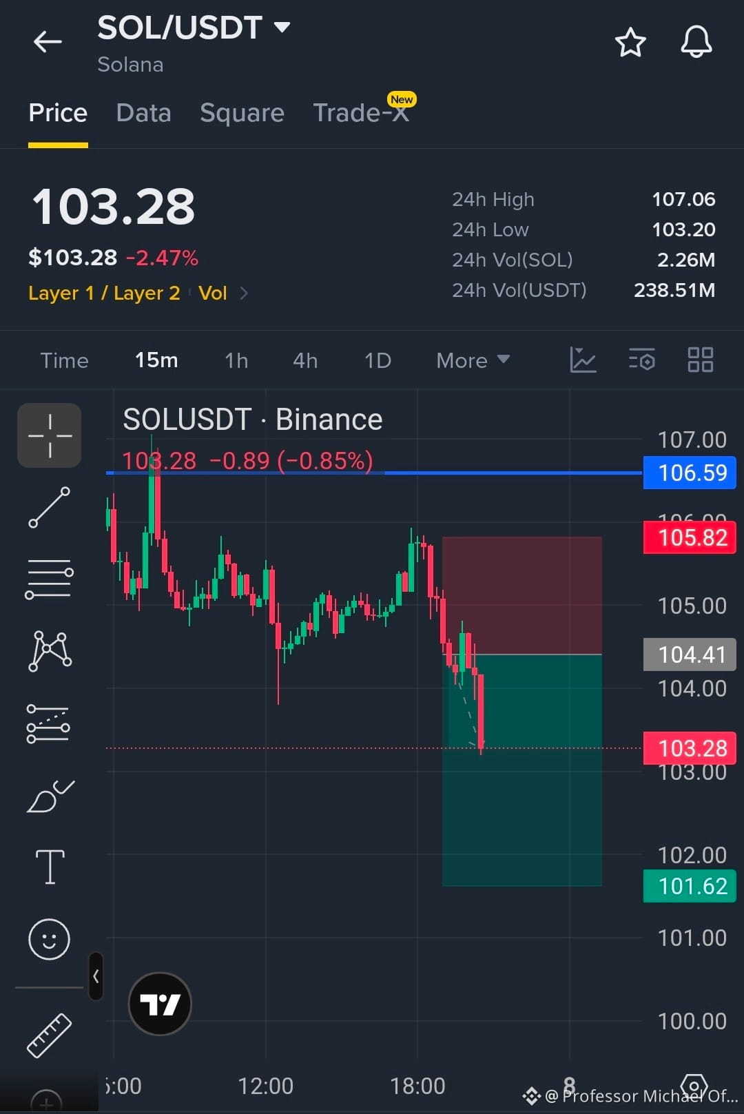
Task: Click the blue 106.59 price line label
Action: coord(690,473)
